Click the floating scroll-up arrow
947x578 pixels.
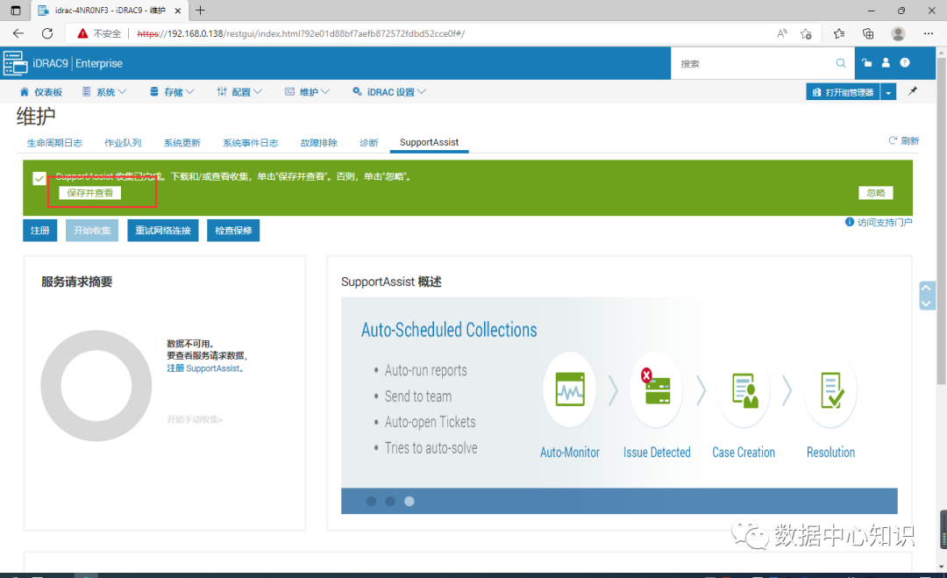coord(927,288)
